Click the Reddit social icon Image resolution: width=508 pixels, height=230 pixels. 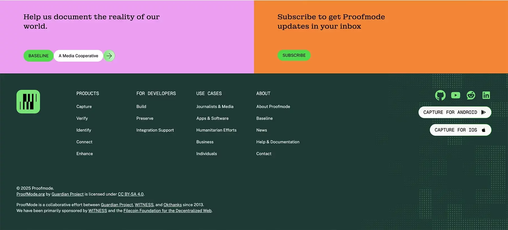tap(471, 96)
